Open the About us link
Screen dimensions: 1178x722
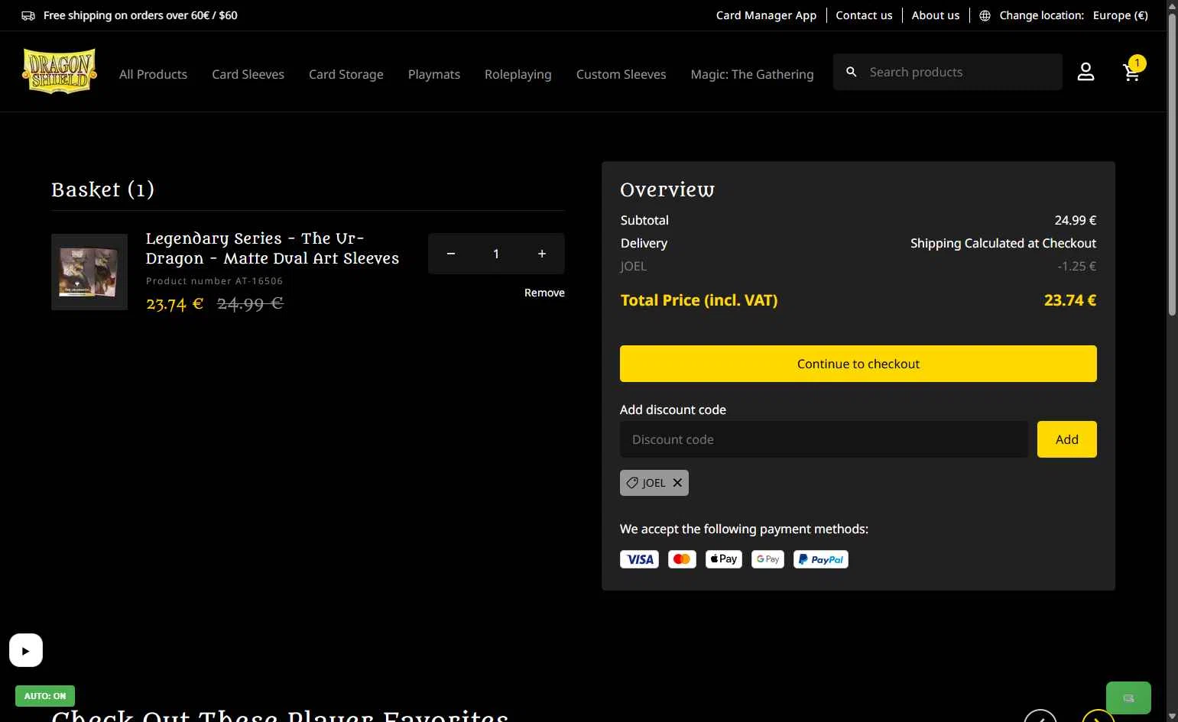(936, 15)
